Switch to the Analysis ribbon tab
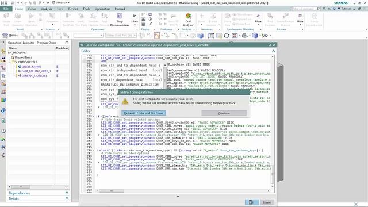 46,9
